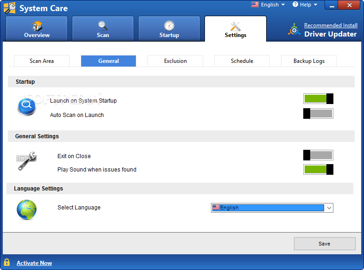Image resolution: width=364 pixels, height=270 pixels.
Task: Click the blue magnifier Startup section icon
Action: point(27,107)
